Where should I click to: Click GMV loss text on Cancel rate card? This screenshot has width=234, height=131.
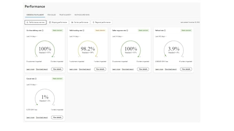[32, 110]
